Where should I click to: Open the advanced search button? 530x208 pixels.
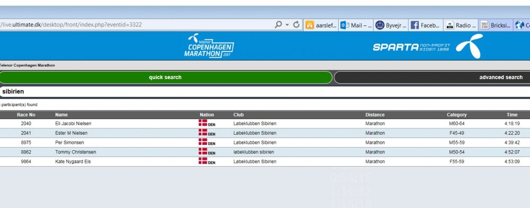point(432,77)
